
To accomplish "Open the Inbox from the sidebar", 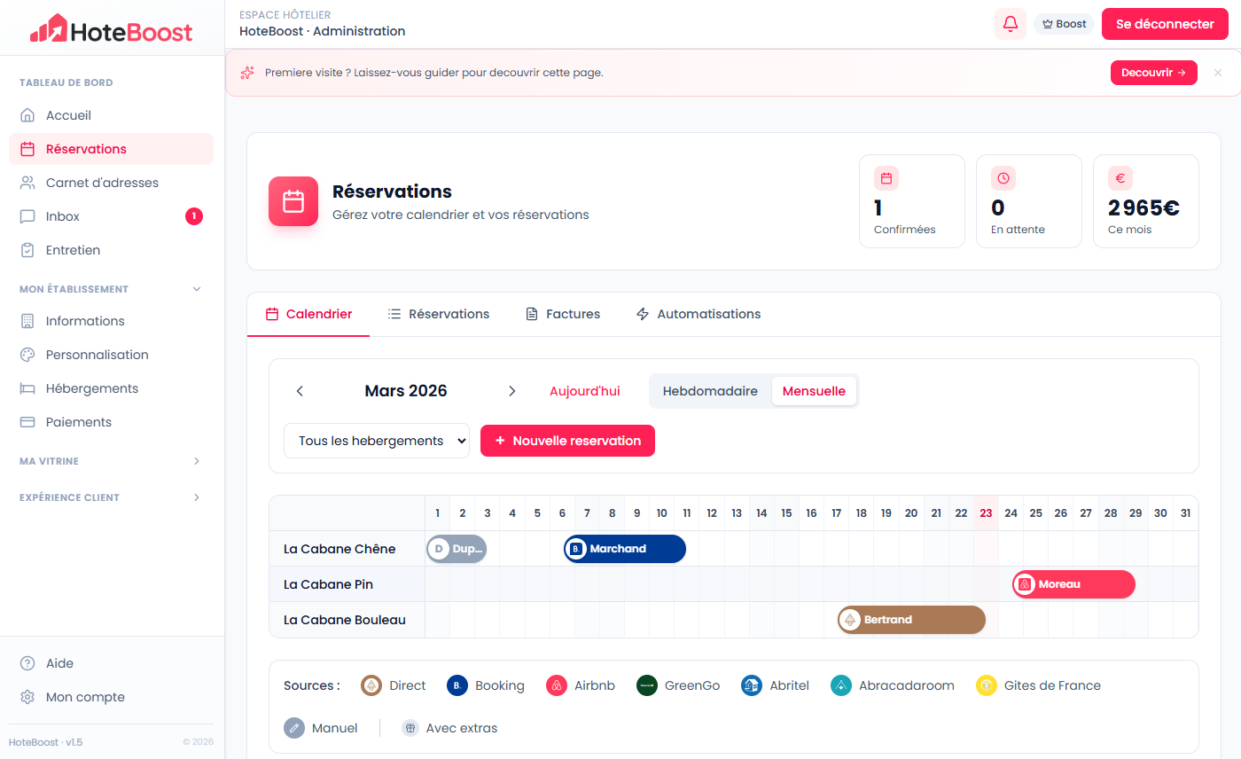I will point(62,216).
